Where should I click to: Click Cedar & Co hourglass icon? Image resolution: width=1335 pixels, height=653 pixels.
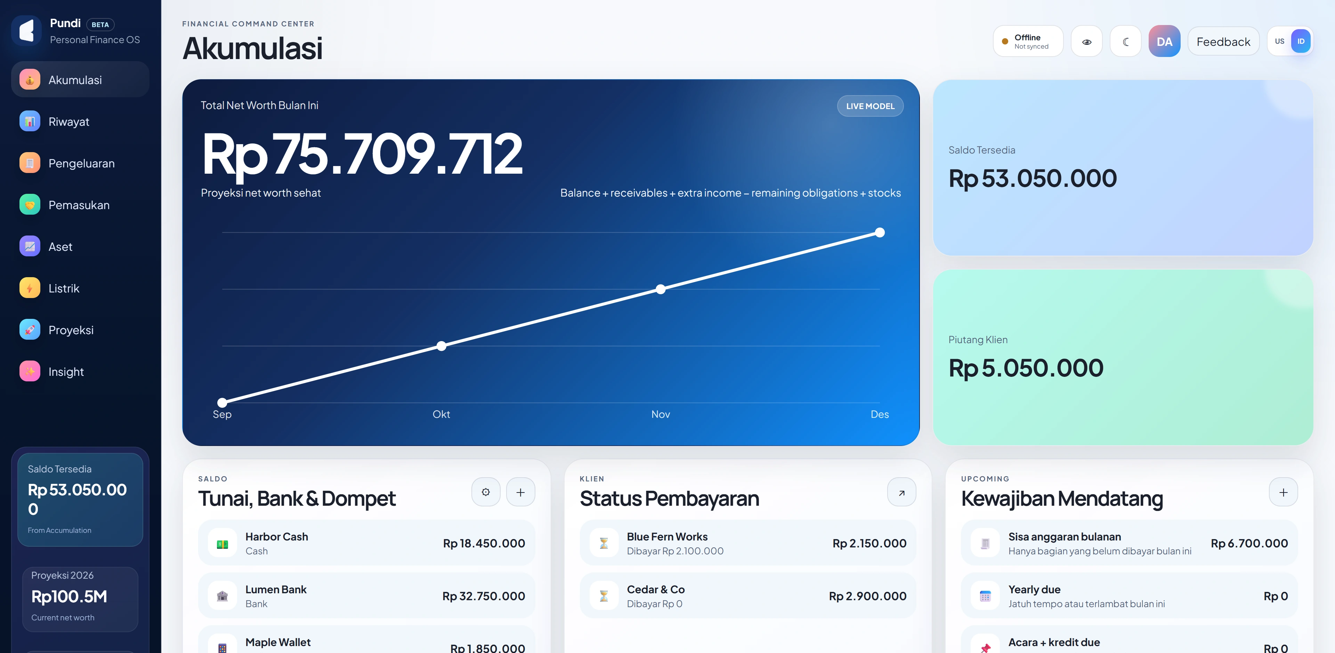(x=604, y=596)
